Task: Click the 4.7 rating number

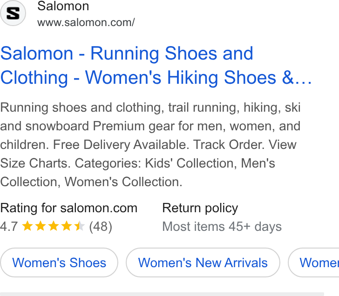Action: click(9, 227)
